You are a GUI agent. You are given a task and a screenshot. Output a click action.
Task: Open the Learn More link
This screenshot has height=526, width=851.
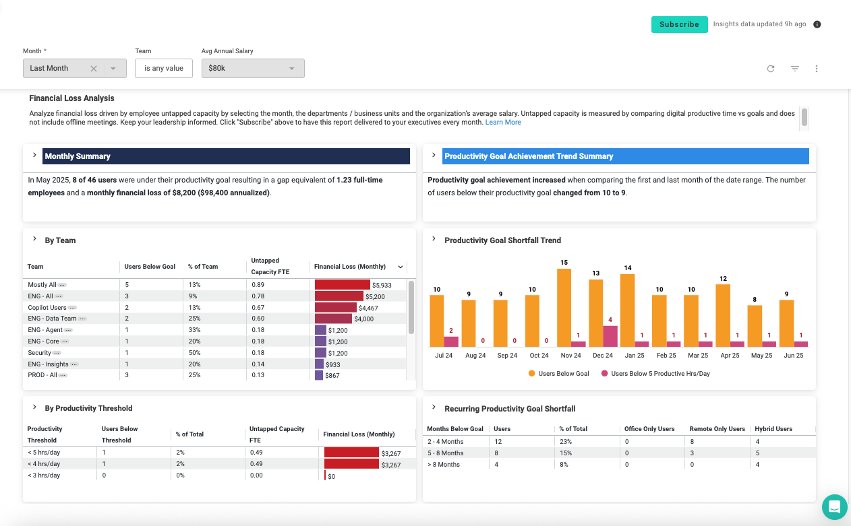(x=503, y=122)
